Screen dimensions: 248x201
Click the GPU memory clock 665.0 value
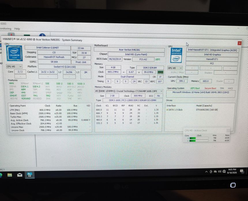(206, 81)
